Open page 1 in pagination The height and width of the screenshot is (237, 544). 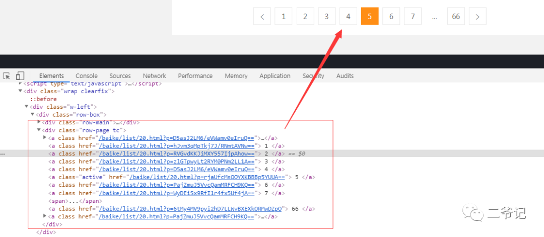(284, 16)
